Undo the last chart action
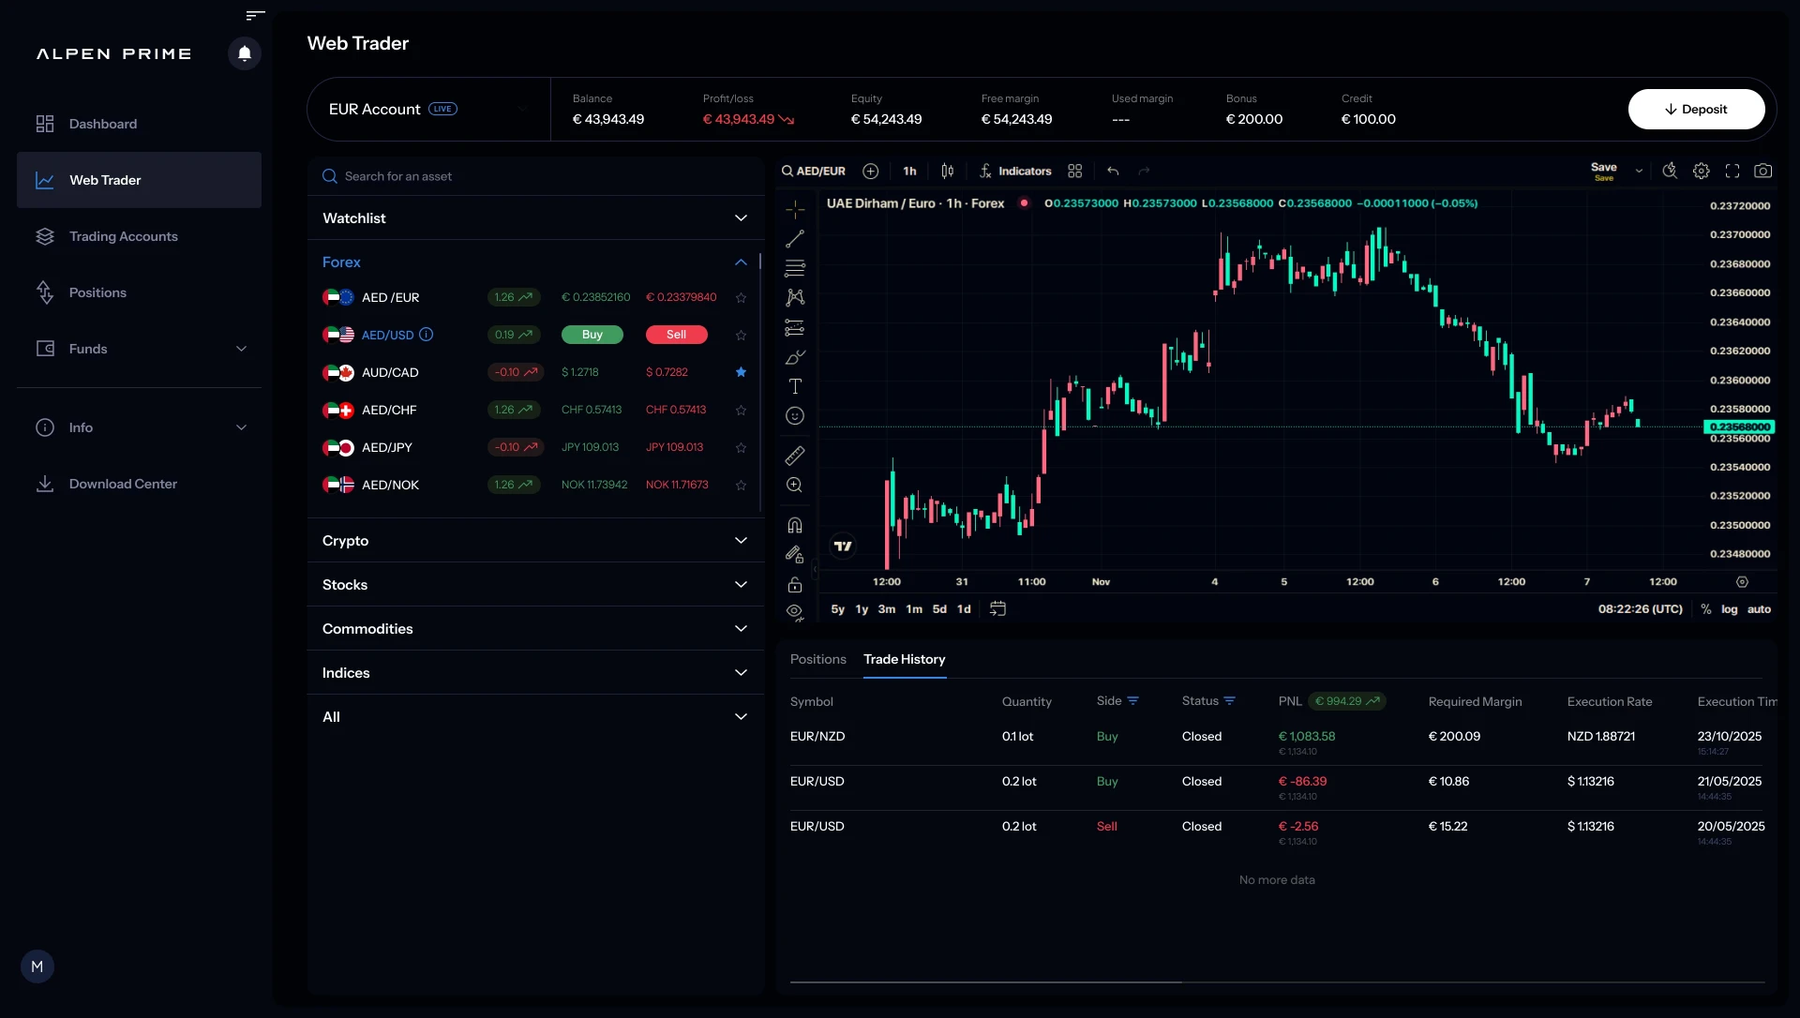Viewport: 1800px width, 1018px height. coord(1113,172)
